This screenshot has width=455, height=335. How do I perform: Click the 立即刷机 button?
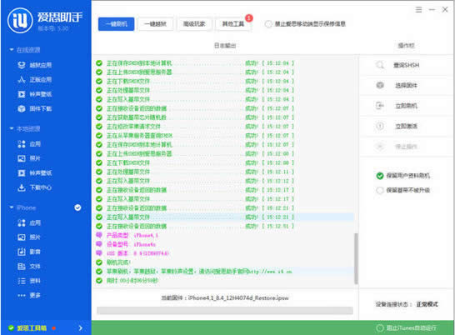click(x=407, y=106)
